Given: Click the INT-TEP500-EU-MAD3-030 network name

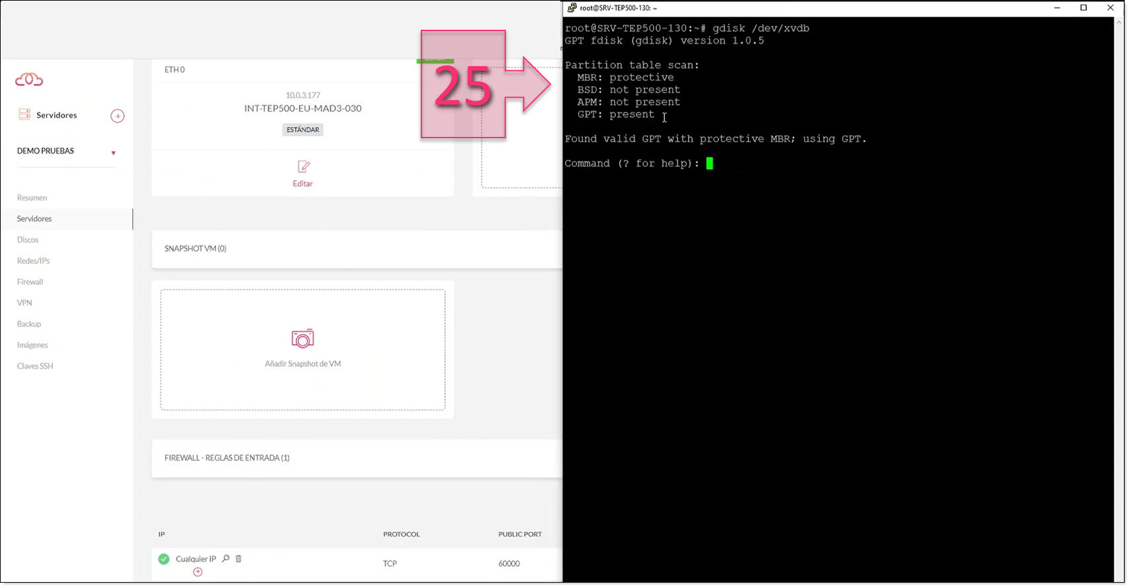Looking at the screenshot, I should point(303,108).
